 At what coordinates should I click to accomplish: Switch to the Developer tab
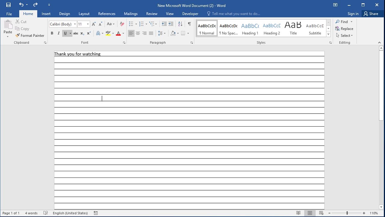pos(190,14)
